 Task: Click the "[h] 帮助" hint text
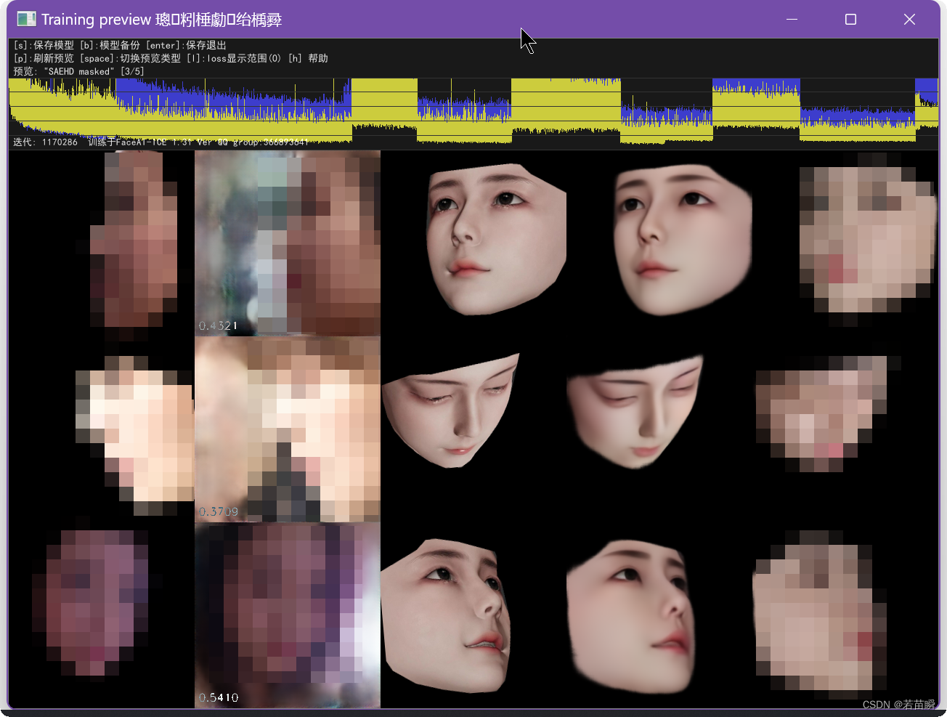[x=308, y=58]
